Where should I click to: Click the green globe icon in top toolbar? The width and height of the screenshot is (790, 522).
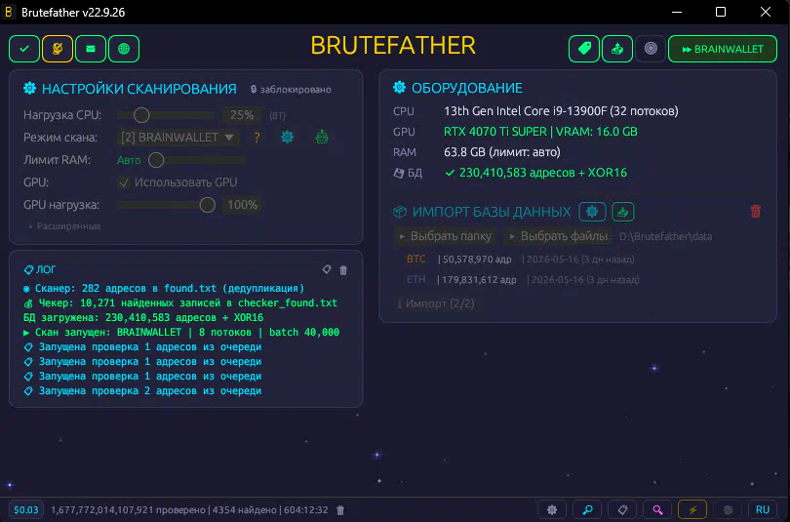[124, 49]
